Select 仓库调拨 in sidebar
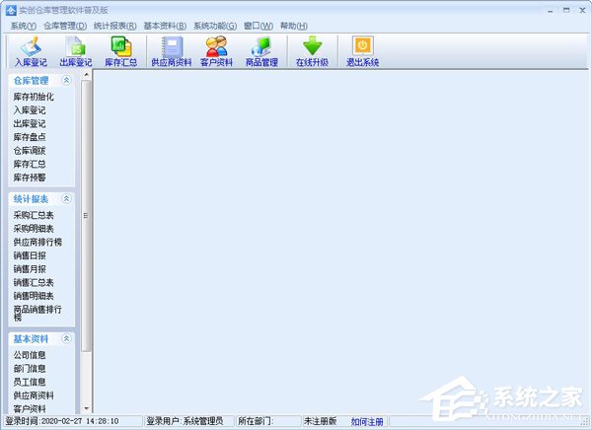Screen dimensions: 592x430 30,151
